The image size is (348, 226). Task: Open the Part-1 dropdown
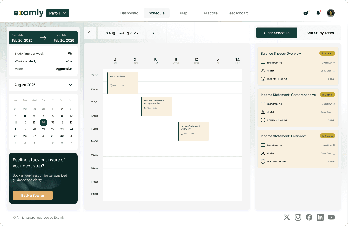(58, 13)
